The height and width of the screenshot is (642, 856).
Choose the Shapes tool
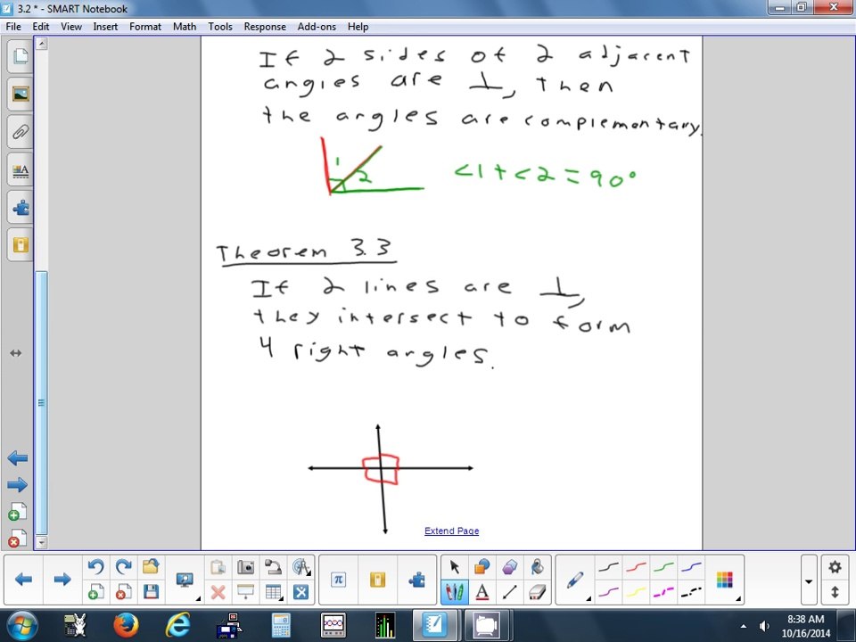coord(482,567)
